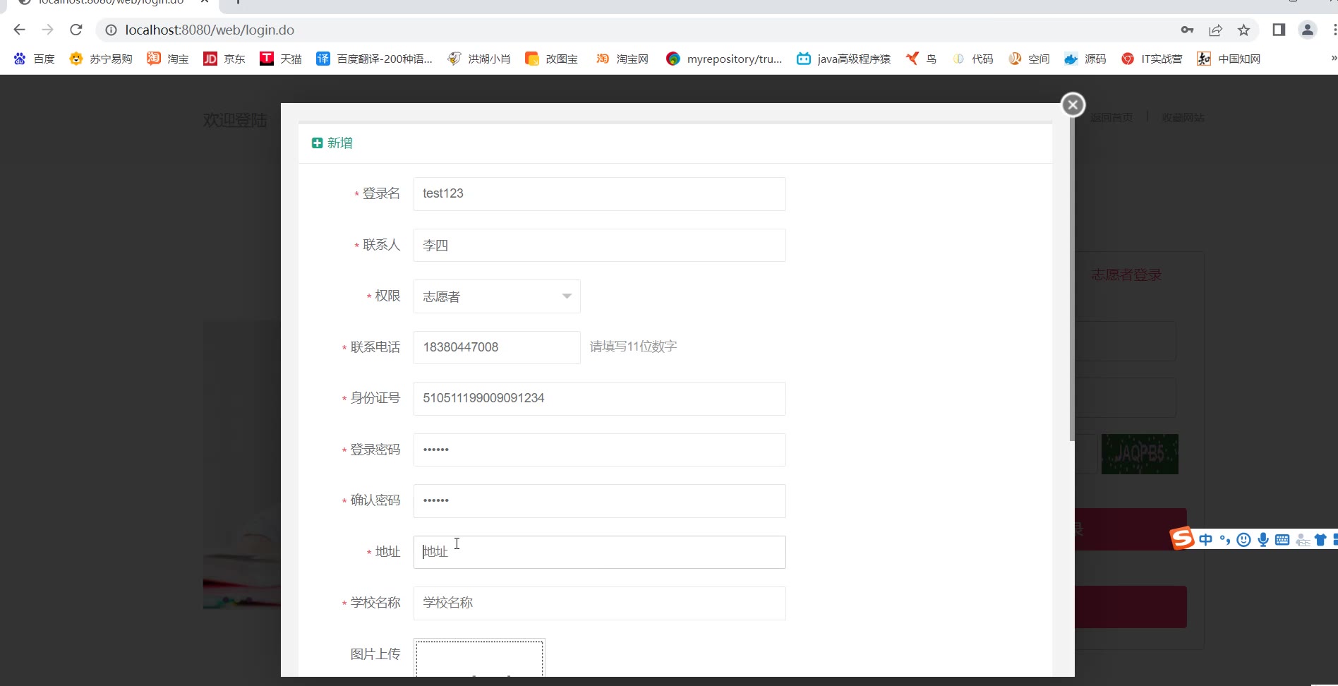Image resolution: width=1338 pixels, height=686 pixels.
Task: Select the 登录名 field containing test123
Action: 599,194
